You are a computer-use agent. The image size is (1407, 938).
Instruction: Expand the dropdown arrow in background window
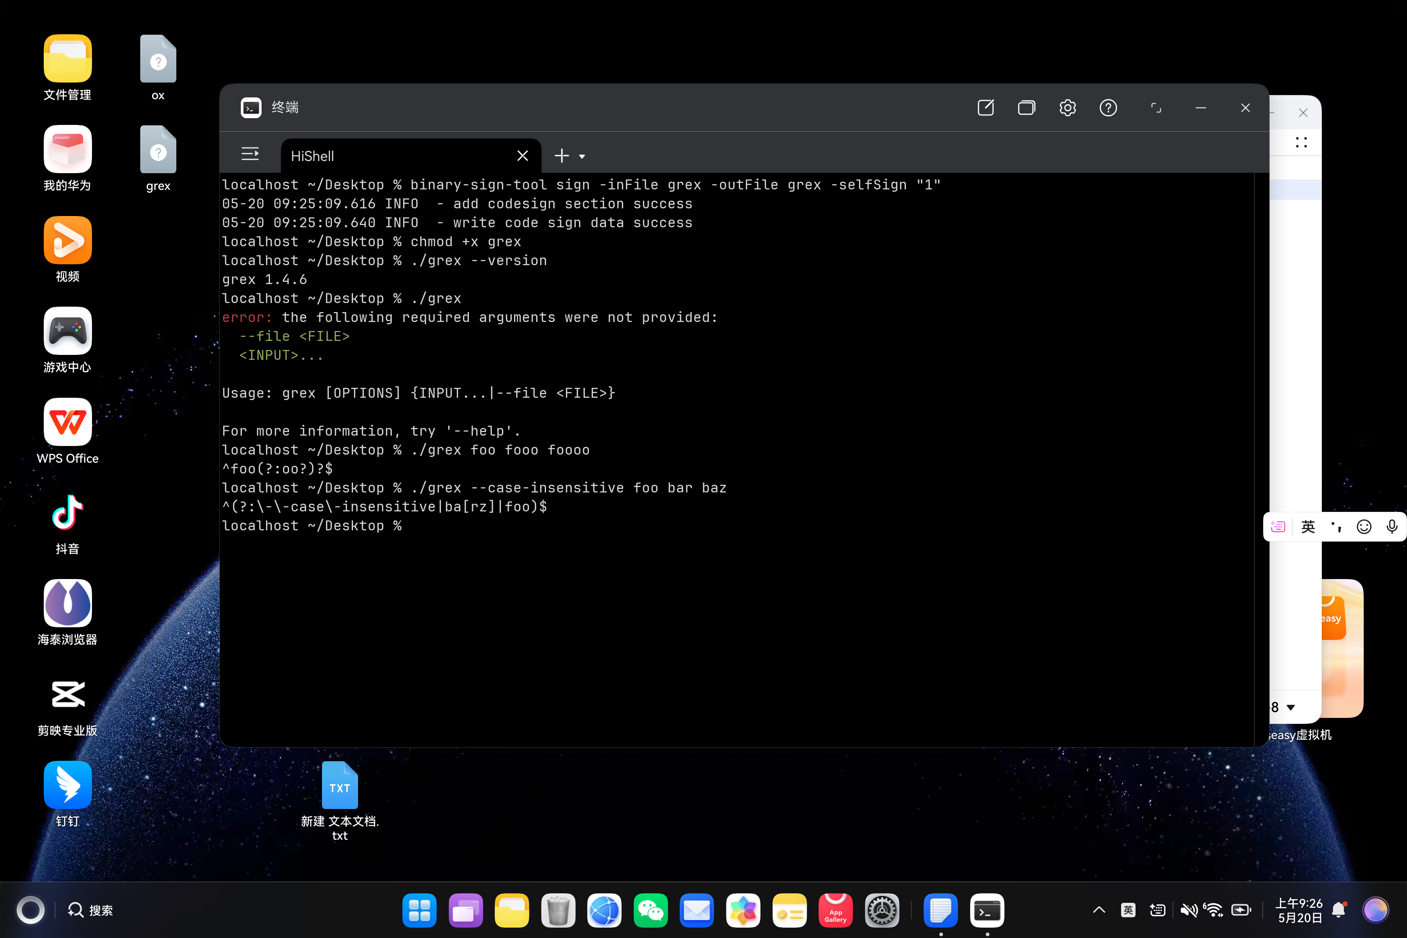pyautogui.click(x=1290, y=708)
